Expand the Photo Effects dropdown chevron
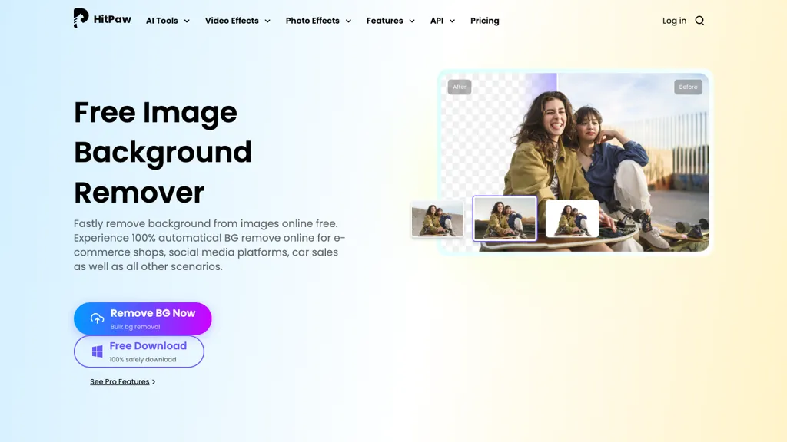 (348, 21)
